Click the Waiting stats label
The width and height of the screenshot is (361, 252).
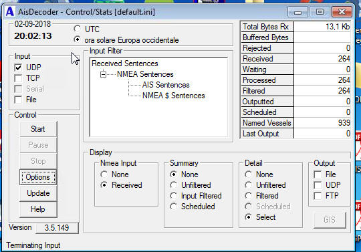tap(267, 70)
